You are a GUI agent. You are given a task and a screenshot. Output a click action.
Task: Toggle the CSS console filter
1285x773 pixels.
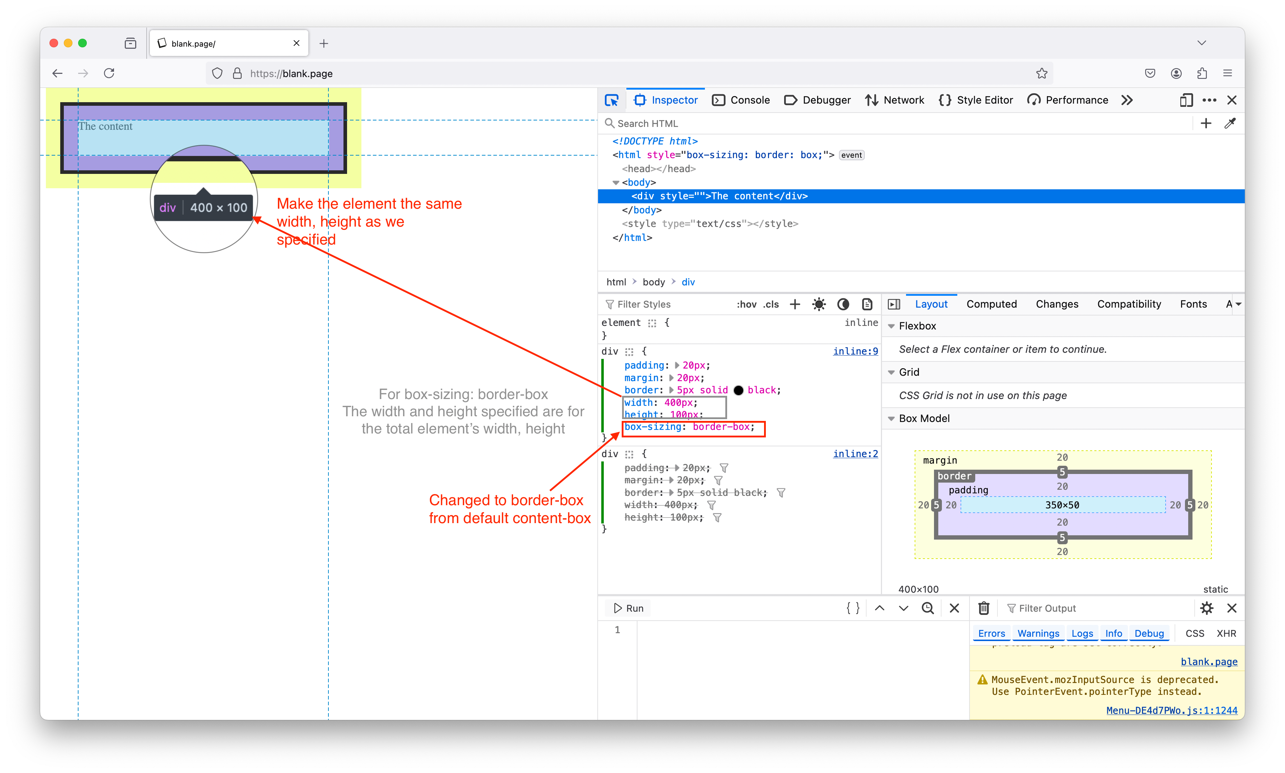coord(1194,634)
